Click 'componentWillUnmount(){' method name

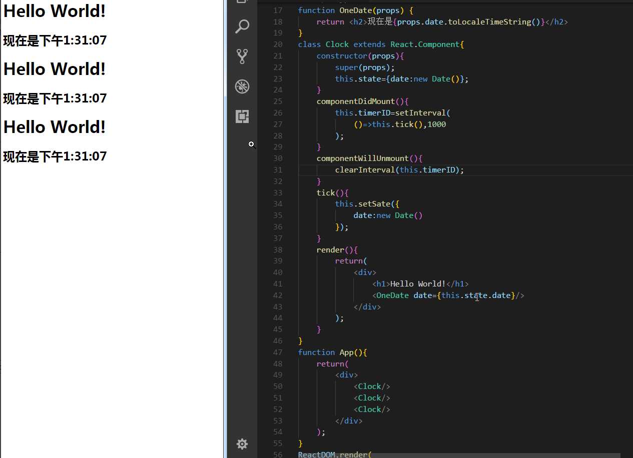[x=369, y=158]
